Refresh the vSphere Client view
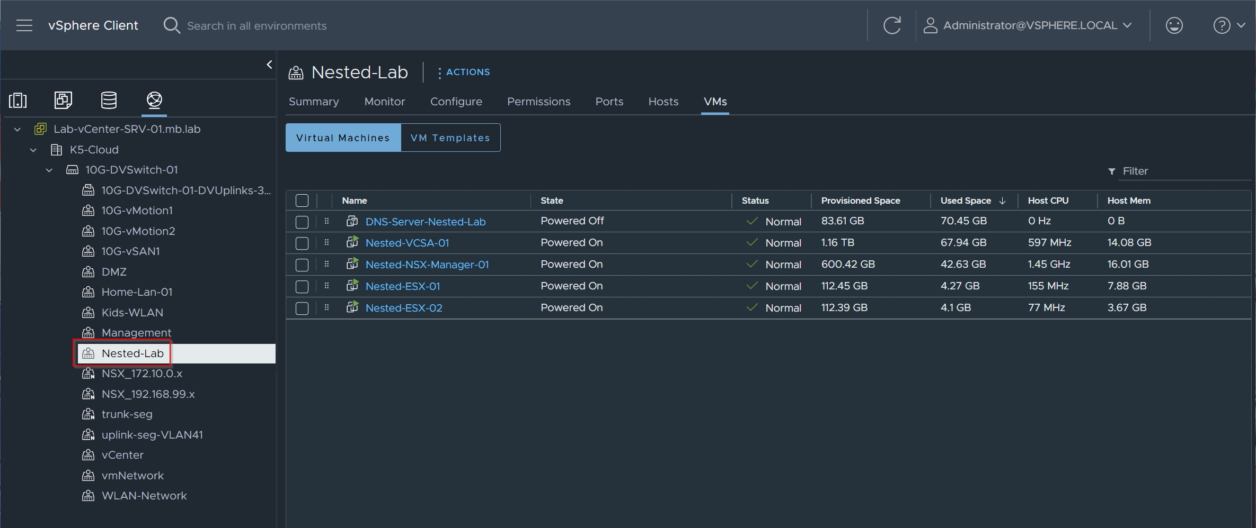Viewport: 1256px width, 528px height. pyautogui.click(x=892, y=25)
